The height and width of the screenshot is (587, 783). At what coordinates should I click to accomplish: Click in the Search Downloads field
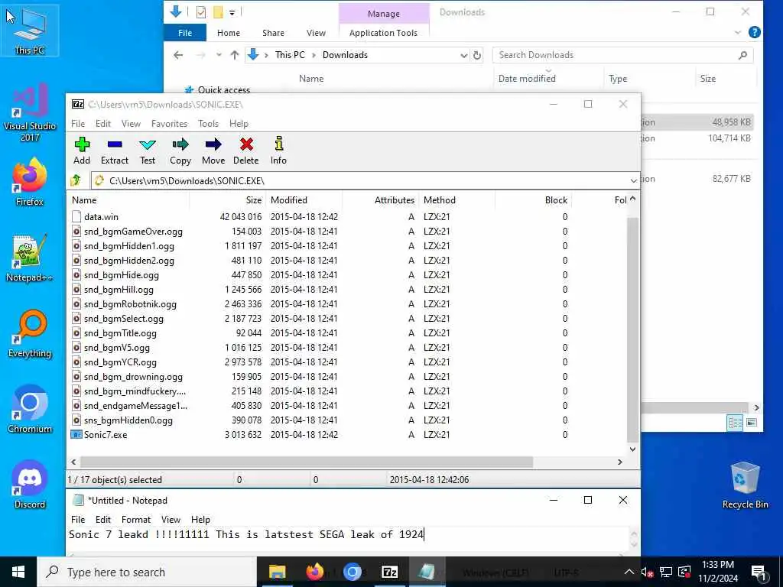[x=622, y=55]
